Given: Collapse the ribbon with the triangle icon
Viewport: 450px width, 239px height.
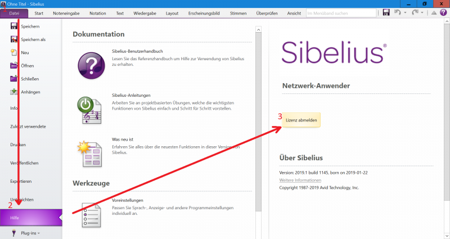Looking at the screenshot, I should click(434, 12).
